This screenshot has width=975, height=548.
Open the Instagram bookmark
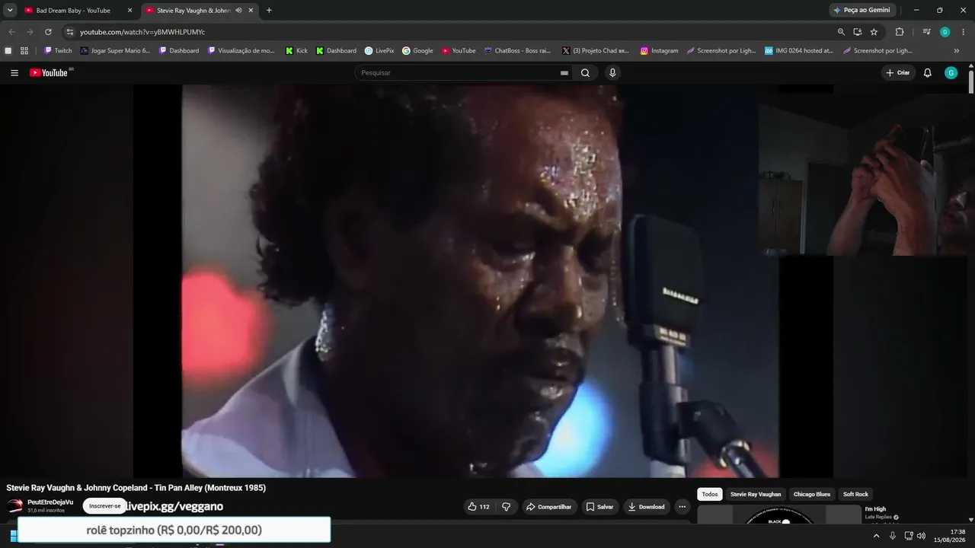(659, 51)
